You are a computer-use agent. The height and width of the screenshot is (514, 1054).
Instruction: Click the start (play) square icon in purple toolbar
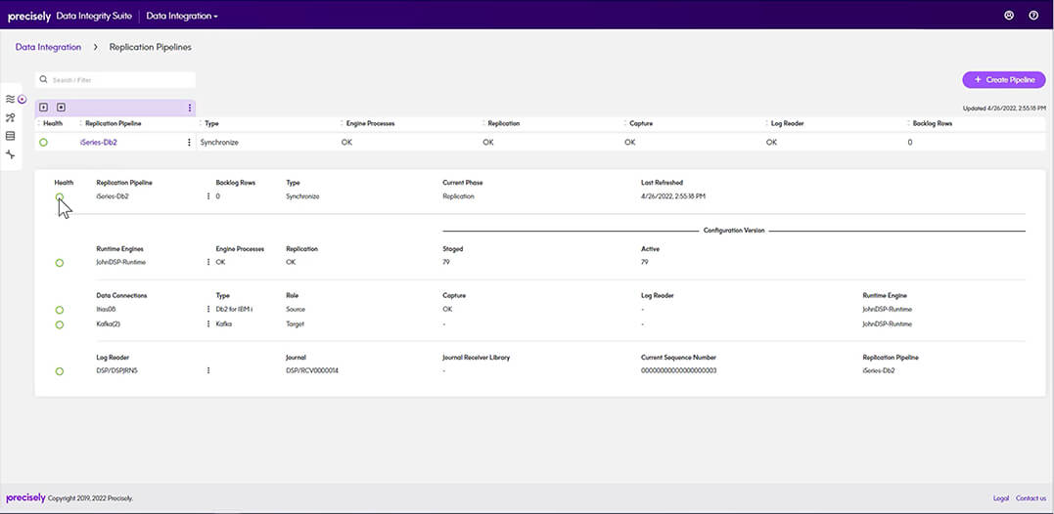pyautogui.click(x=44, y=107)
